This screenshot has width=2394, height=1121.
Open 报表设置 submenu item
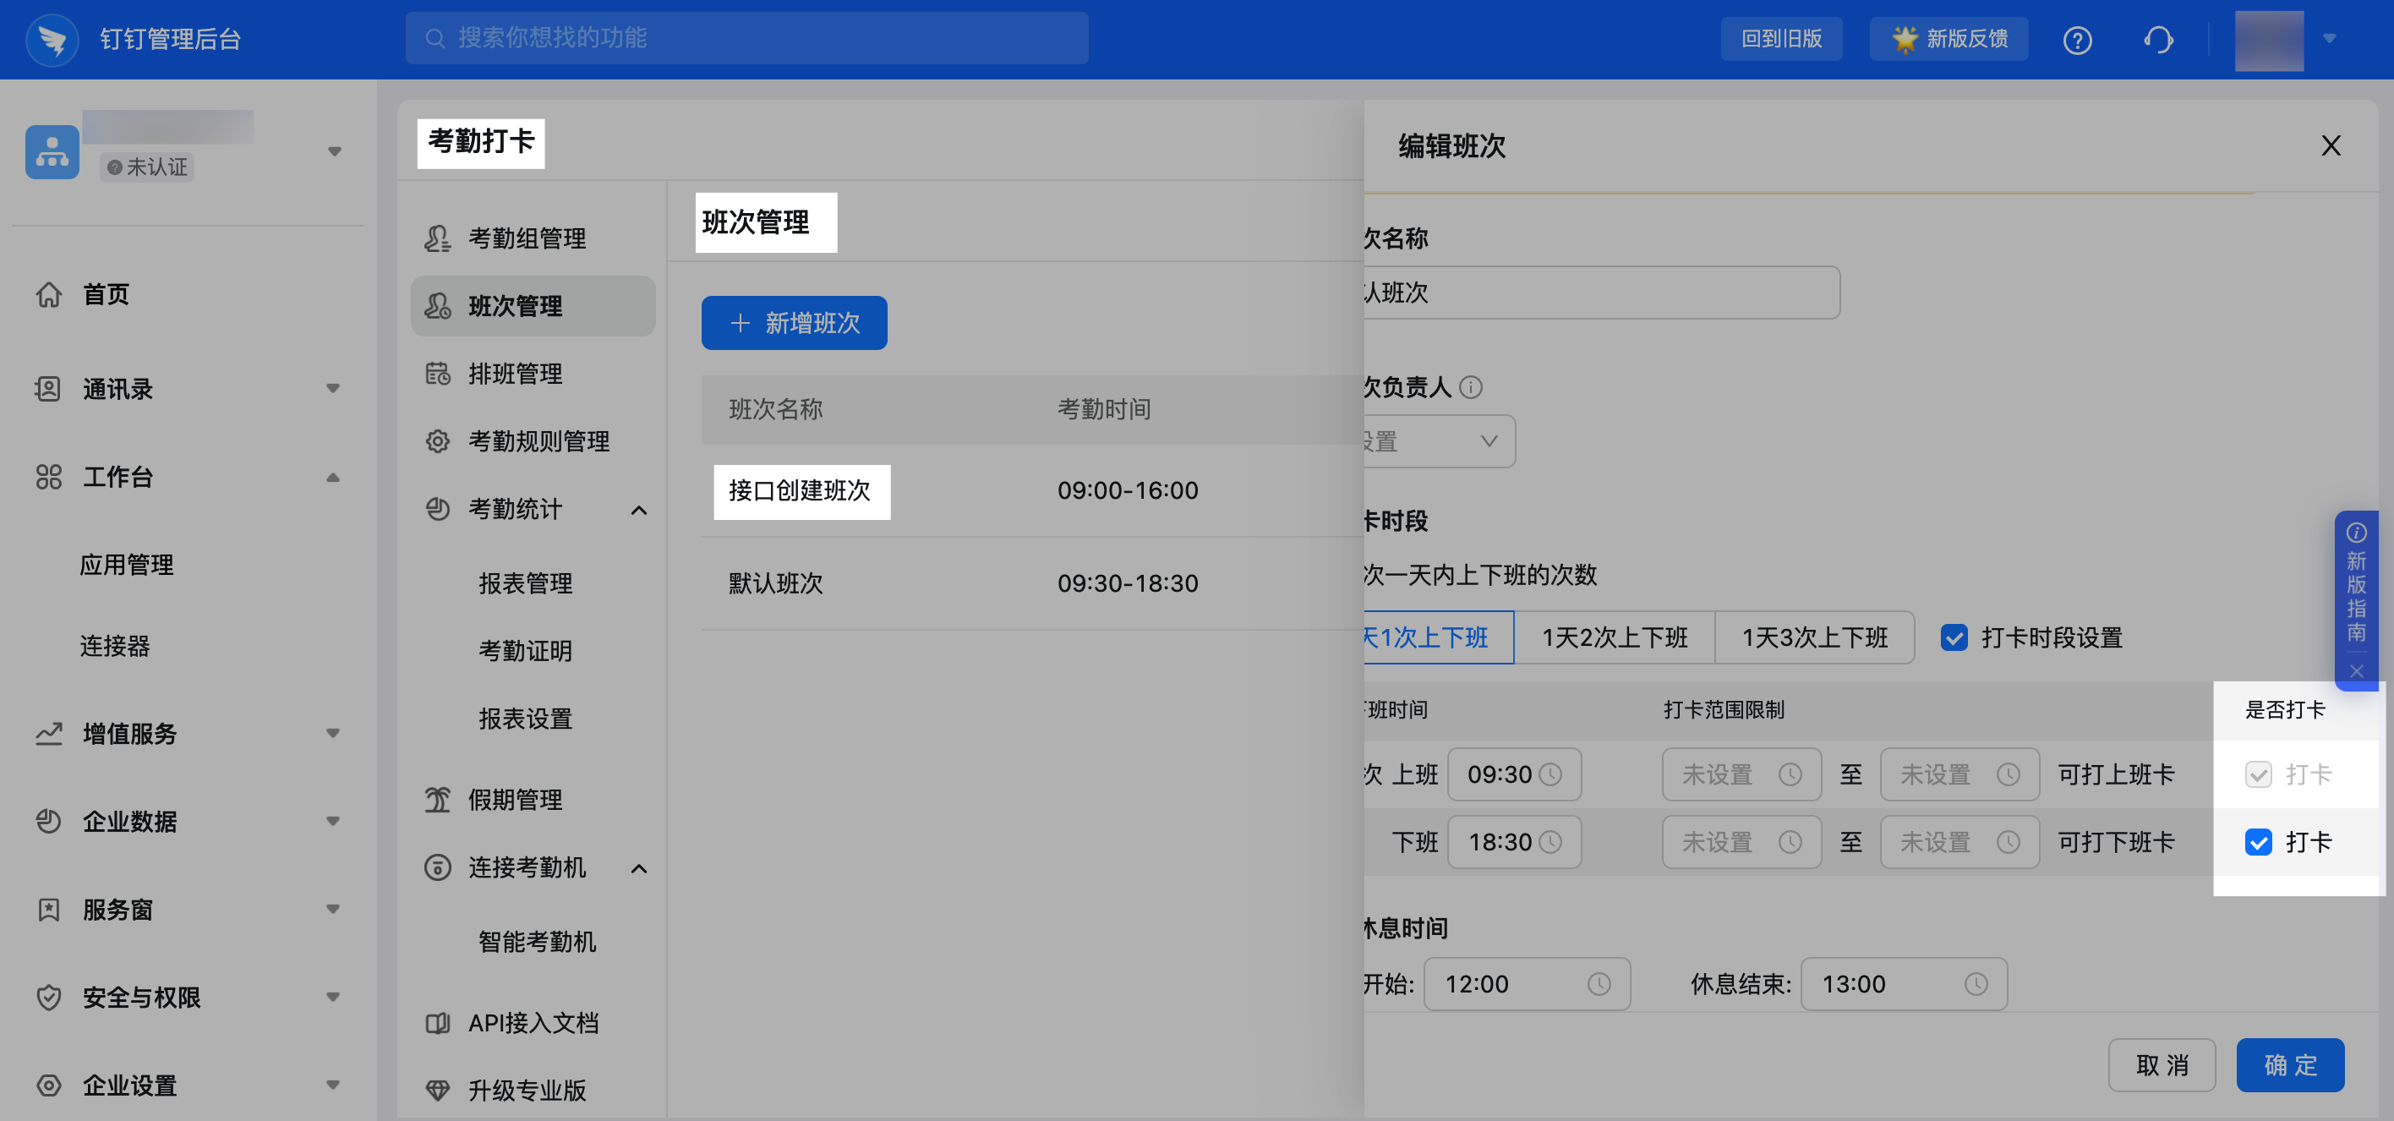point(525,719)
